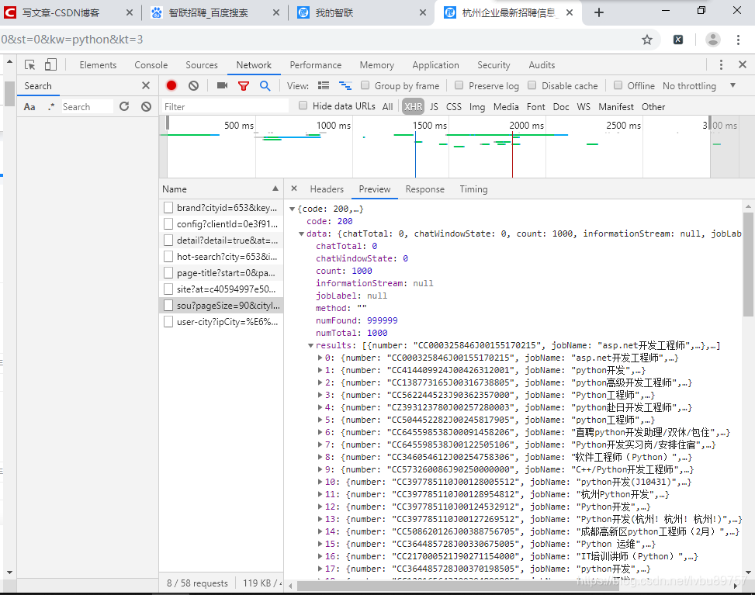Expand result 6 直聘python开发助理
The width and height of the screenshot is (755, 595).
tap(320, 432)
